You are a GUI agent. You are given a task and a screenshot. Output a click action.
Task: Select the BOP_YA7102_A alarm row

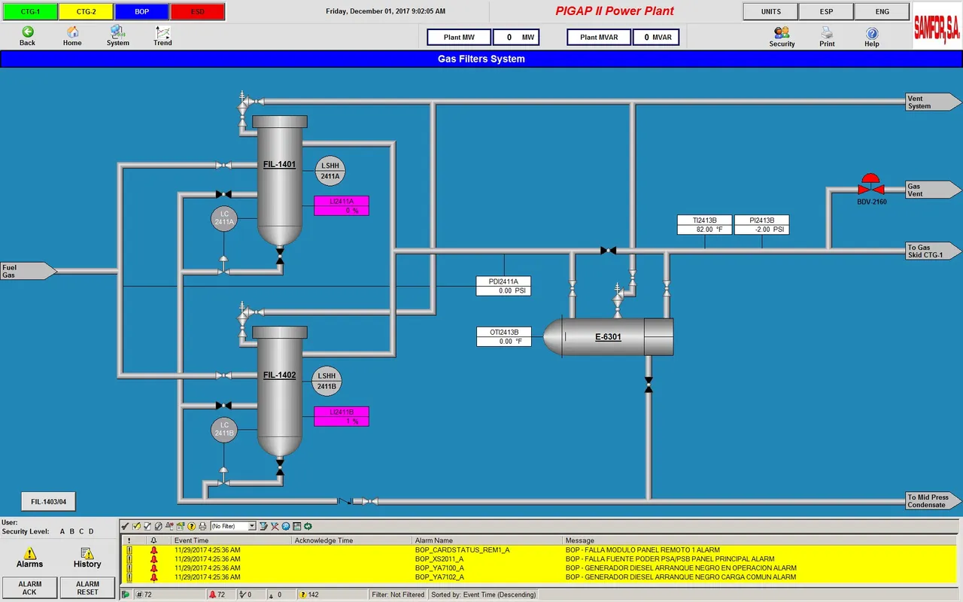tap(539, 577)
